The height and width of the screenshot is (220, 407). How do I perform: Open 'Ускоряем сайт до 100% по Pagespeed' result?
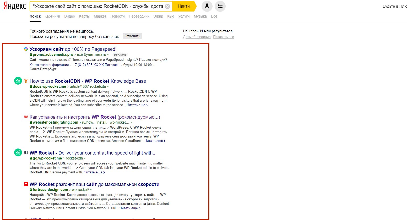point(73,49)
